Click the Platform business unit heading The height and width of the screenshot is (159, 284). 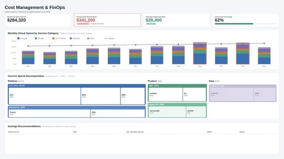click(x=13, y=81)
